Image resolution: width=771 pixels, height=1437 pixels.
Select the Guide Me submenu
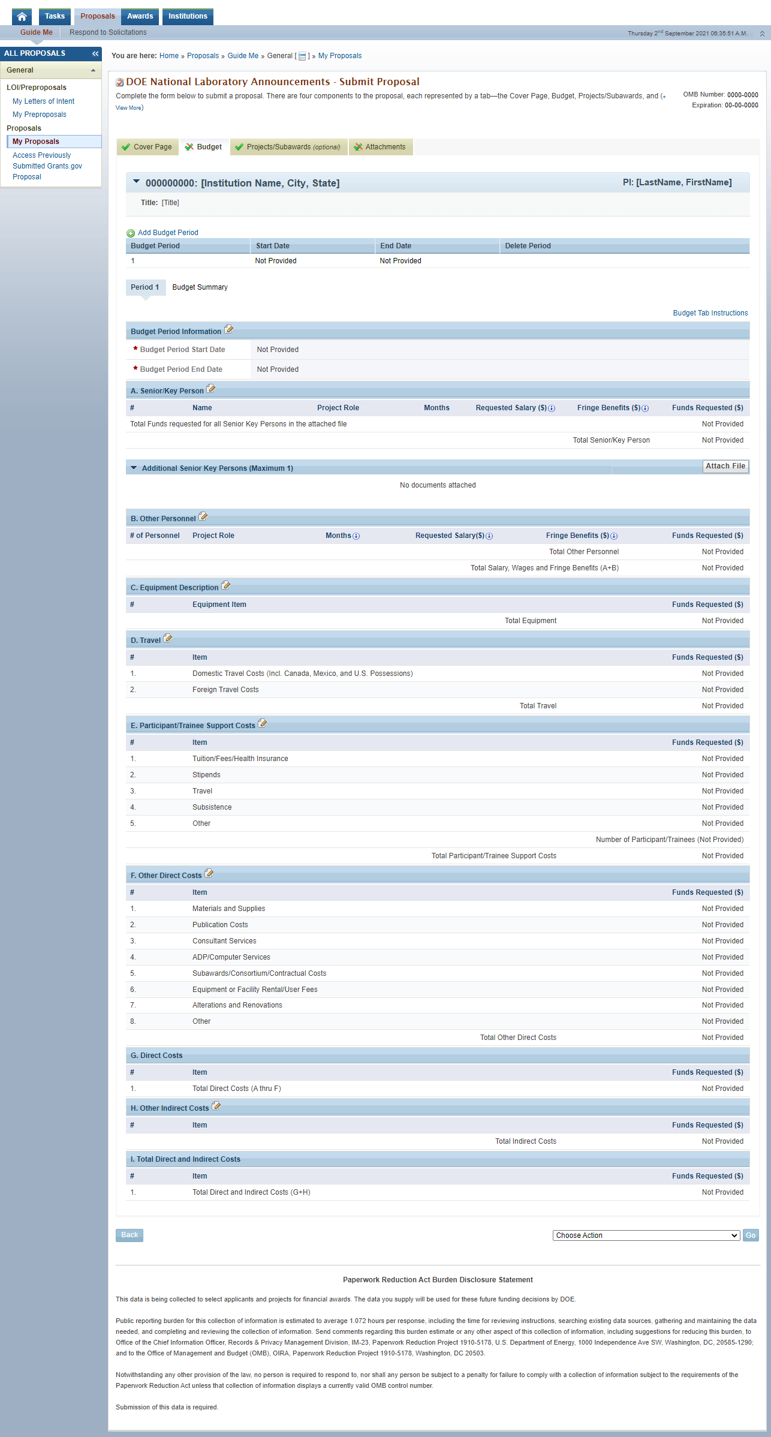coord(37,32)
